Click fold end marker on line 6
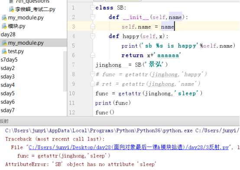This screenshot has height=170, width=240. tap(92, 55)
